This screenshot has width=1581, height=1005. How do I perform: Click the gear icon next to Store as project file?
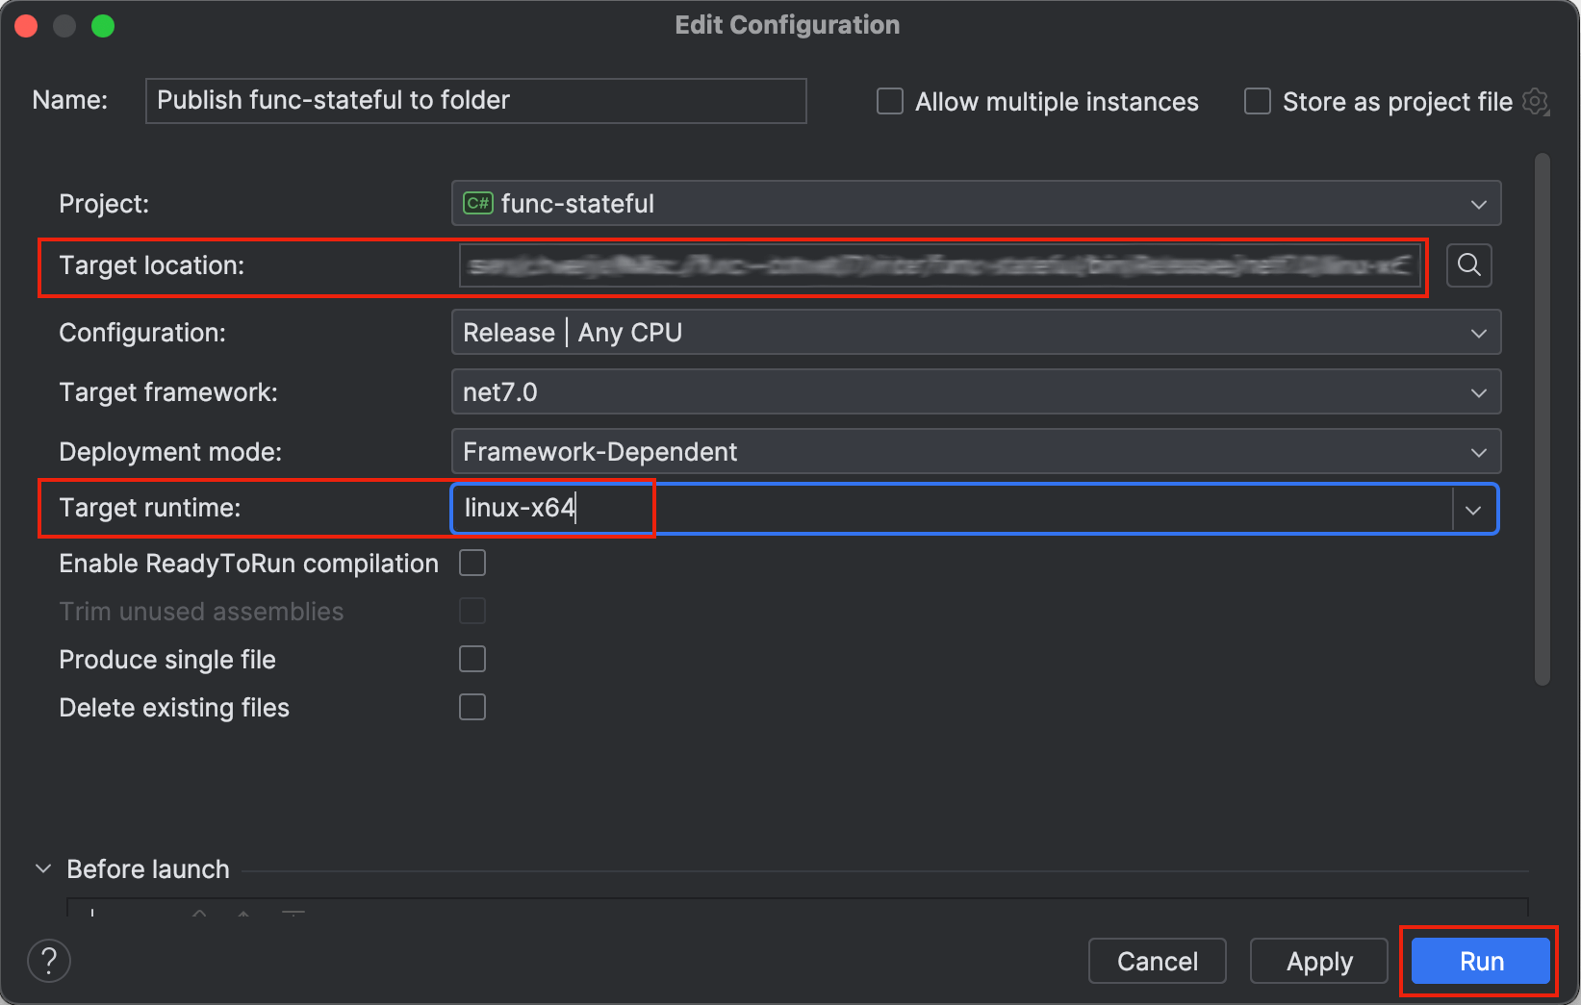pyautogui.click(x=1536, y=101)
